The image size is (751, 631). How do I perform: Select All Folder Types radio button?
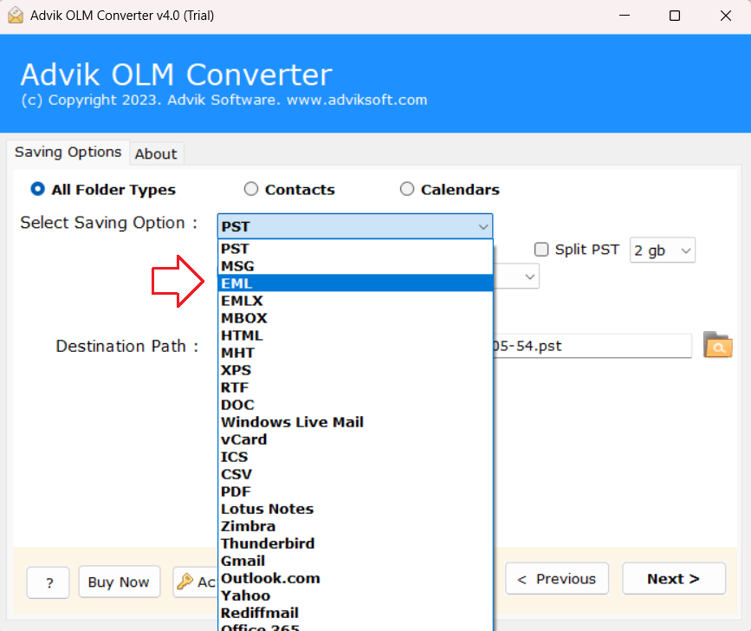38,189
